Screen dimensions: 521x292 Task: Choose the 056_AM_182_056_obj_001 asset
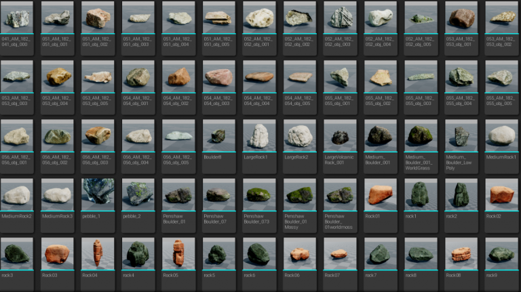16,135
